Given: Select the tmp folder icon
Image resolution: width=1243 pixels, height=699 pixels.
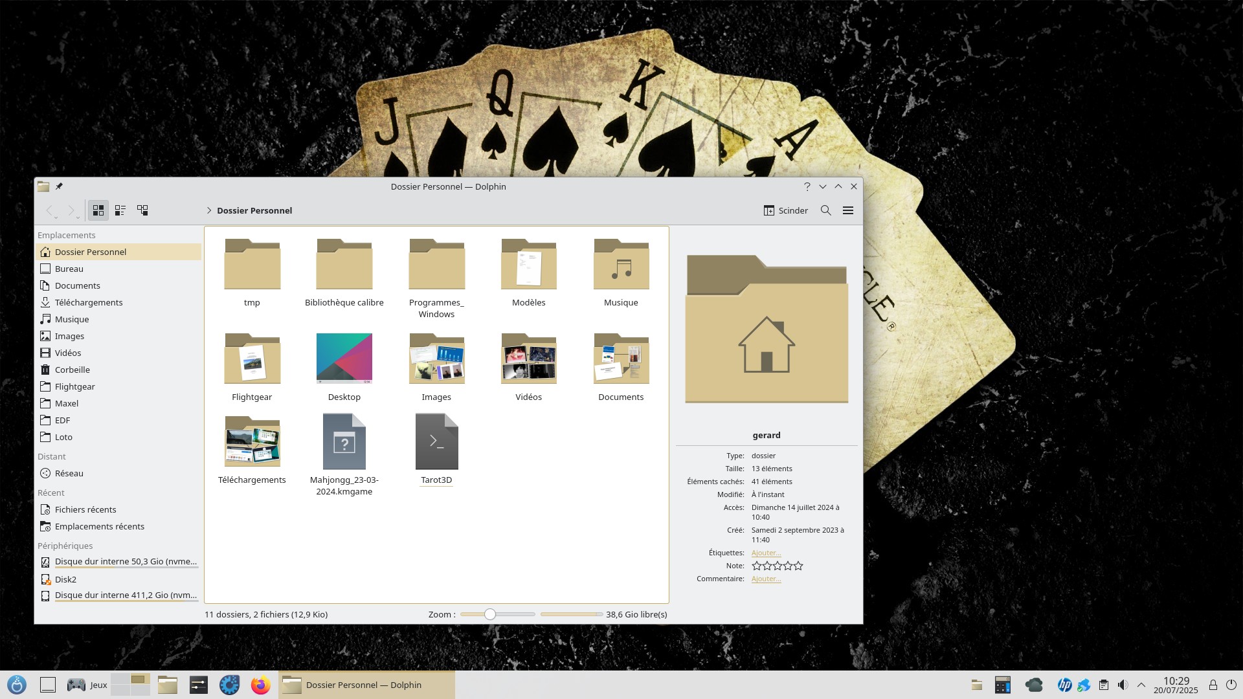Looking at the screenshot, I should coord(252,264).
